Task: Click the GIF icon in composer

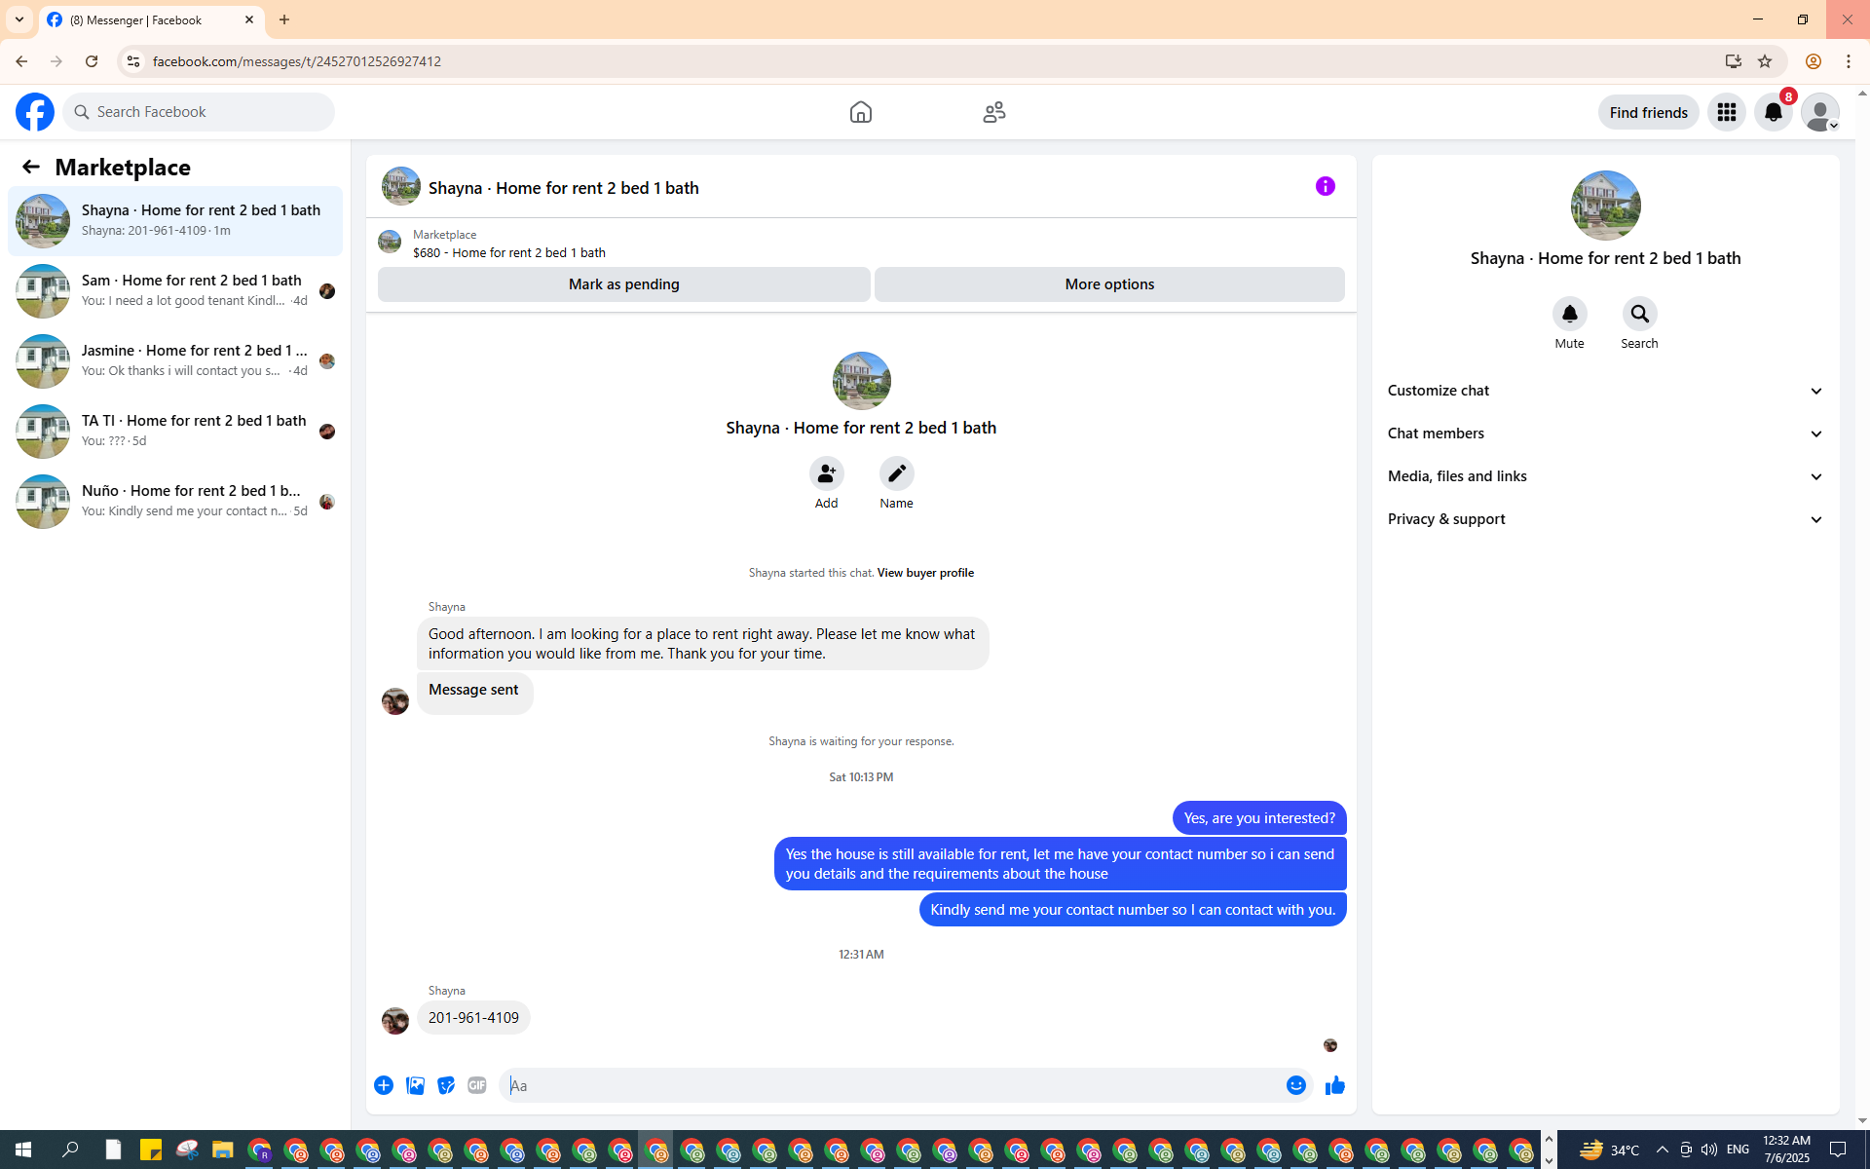Action: (x=476, y=1085)
